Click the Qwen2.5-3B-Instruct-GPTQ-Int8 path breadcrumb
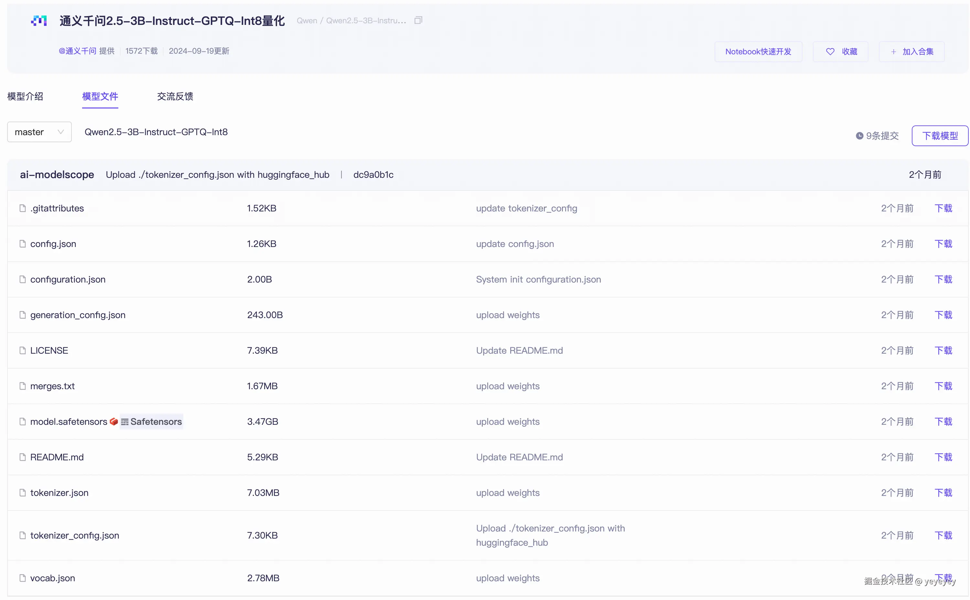The image size is (970, 600). pyautogui.click(x=156, y=132)
